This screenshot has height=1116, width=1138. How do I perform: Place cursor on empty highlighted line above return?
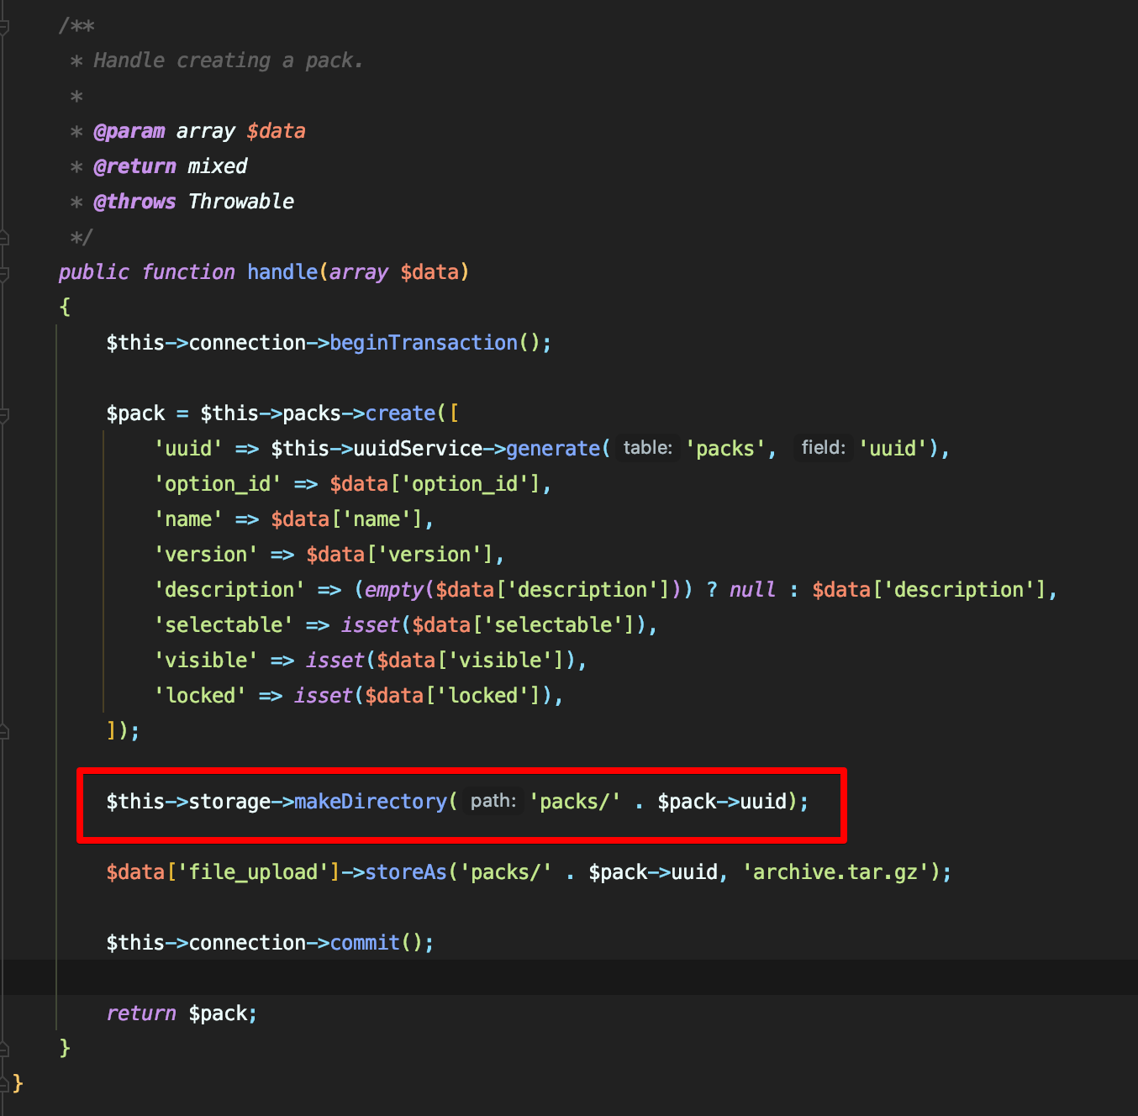(504, 977)
